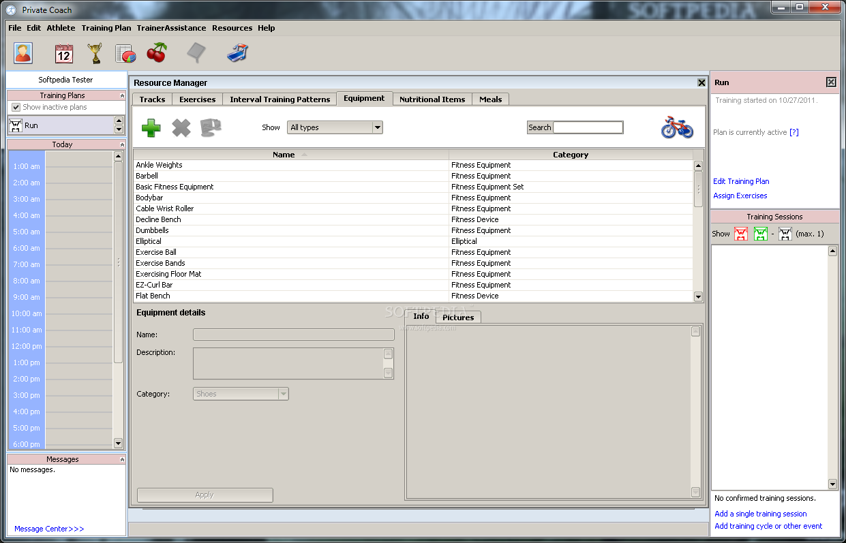Image resolution: width=846 pixels, height=543 pixels.
Task: Open the File menu
Action: (15, 28)
